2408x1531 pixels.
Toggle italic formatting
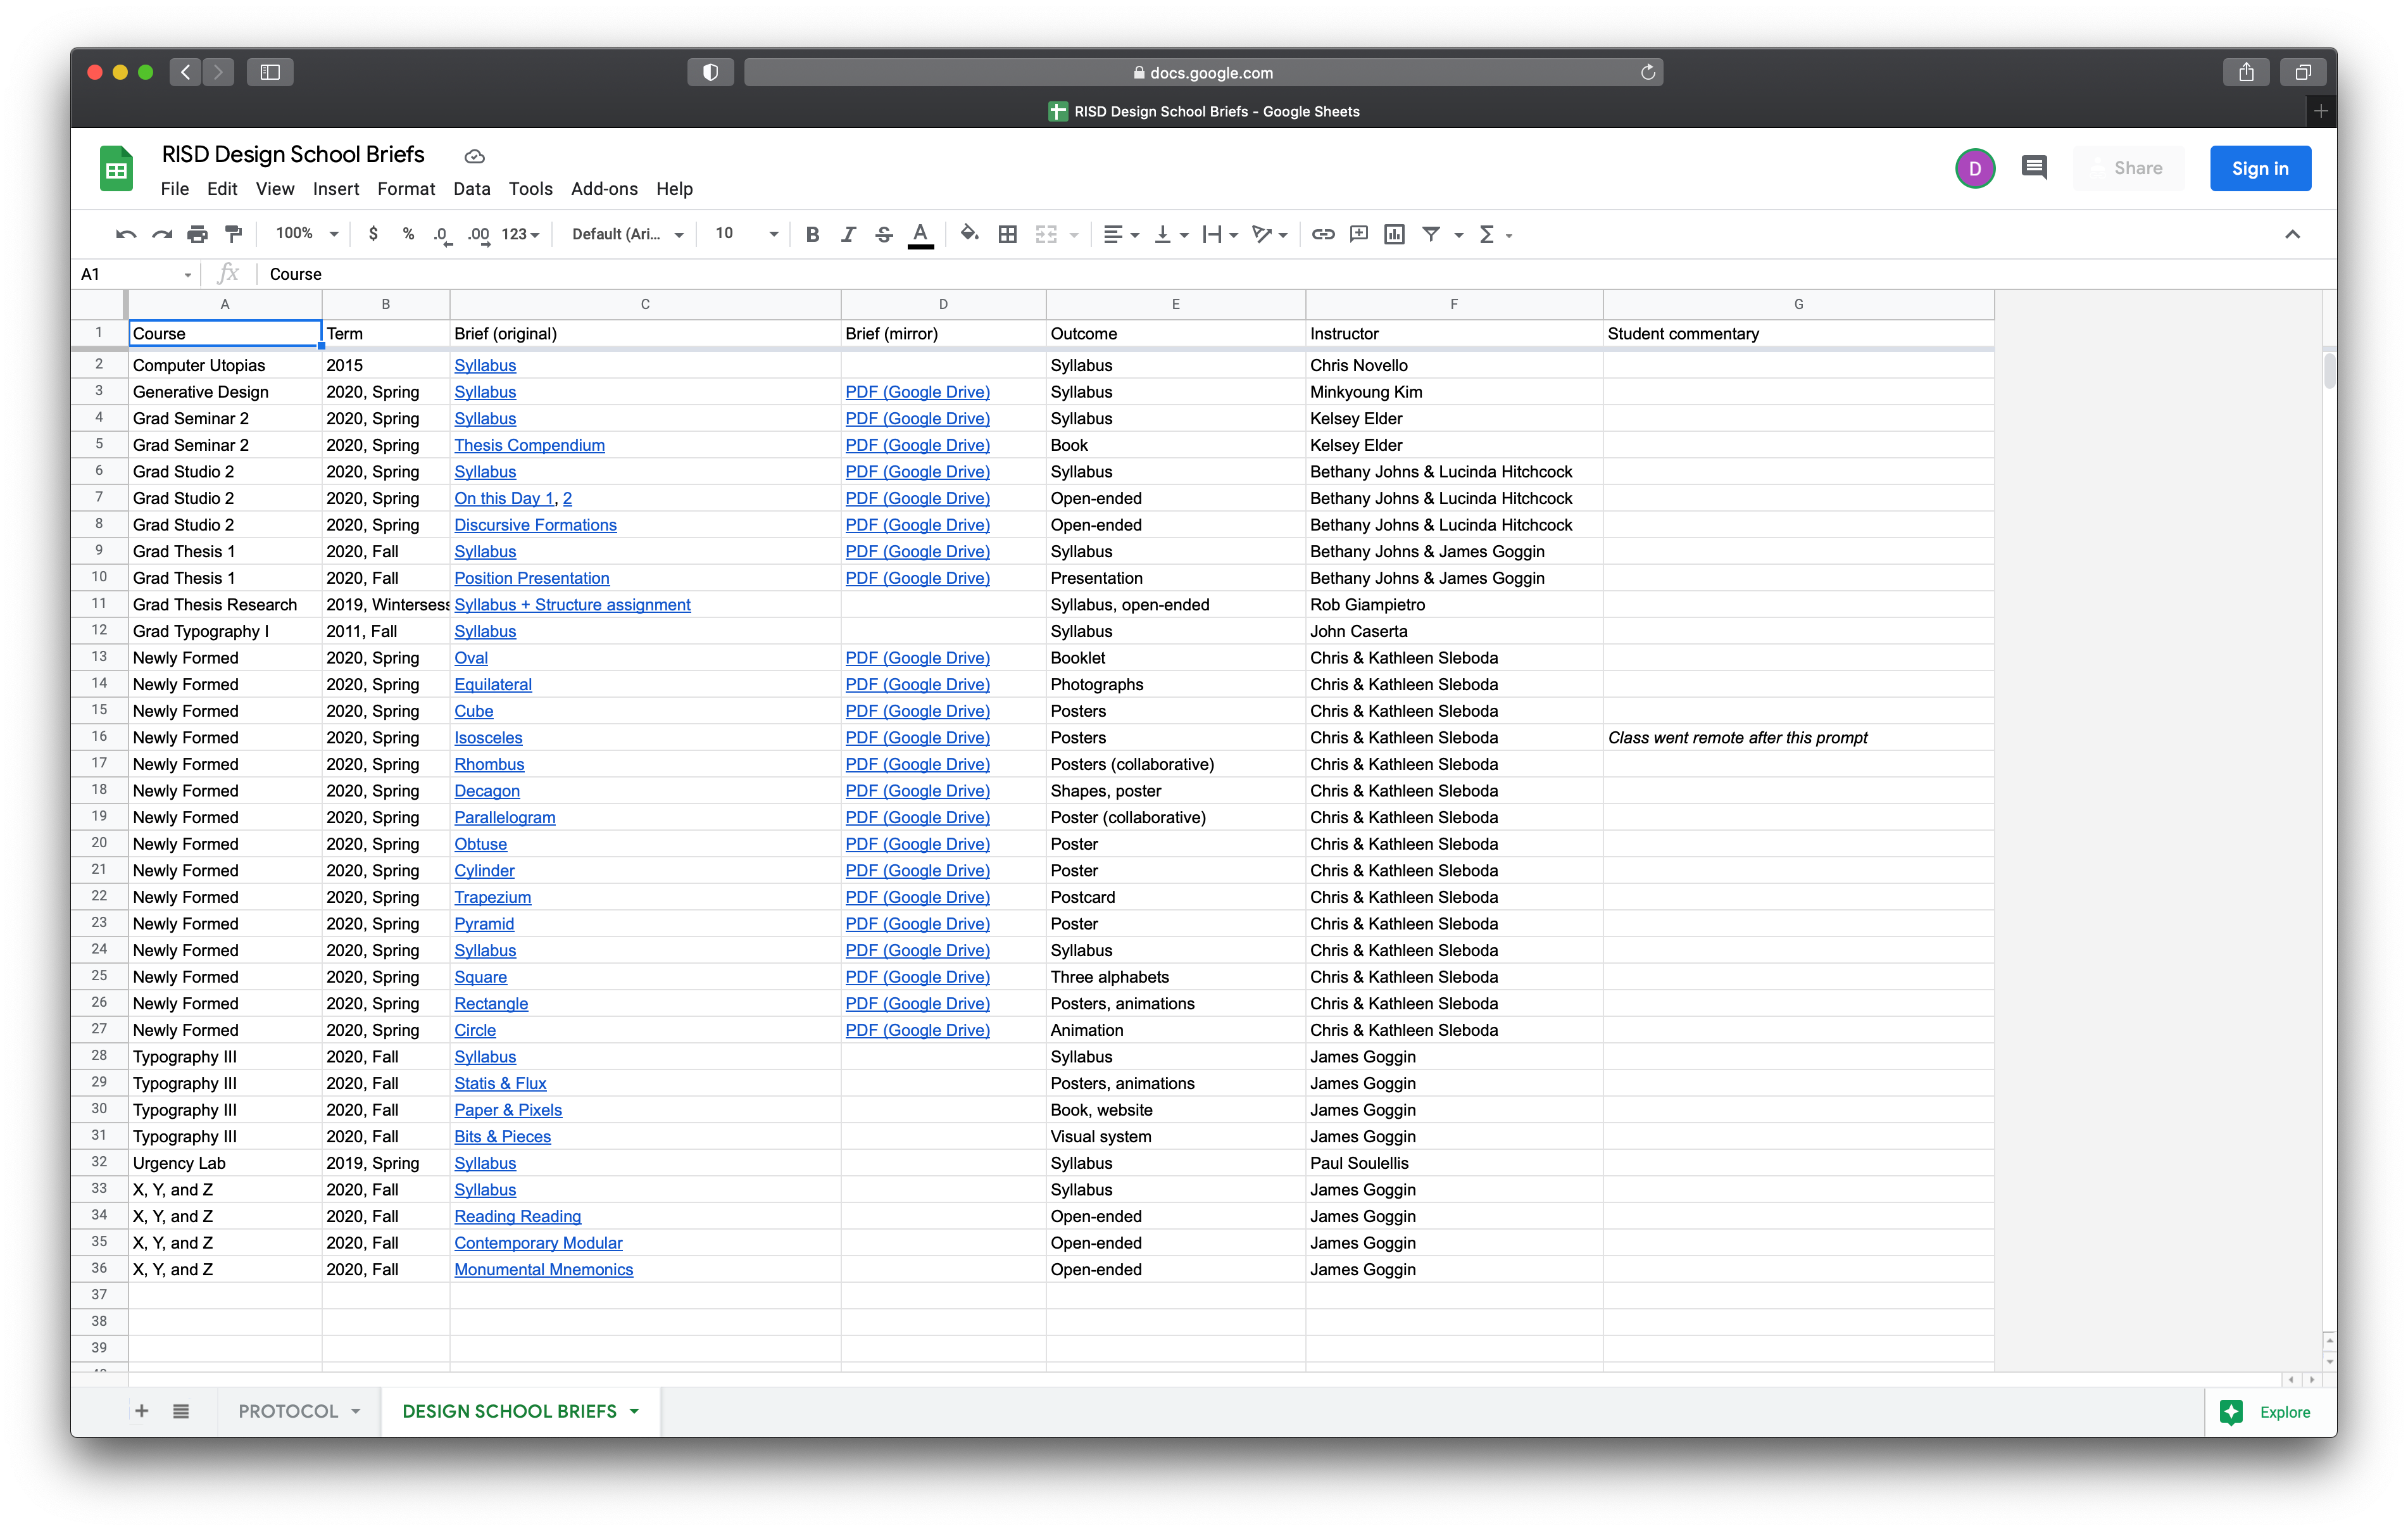(x=848, y=234)
